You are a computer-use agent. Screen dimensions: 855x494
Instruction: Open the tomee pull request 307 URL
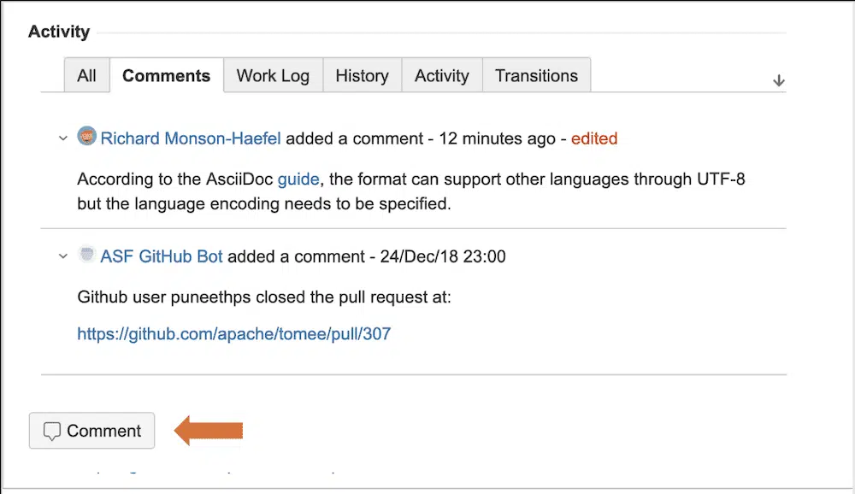click(233, 333)
